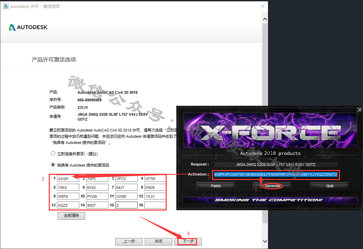363x249 pixels.
Task: Proceed with the 下一步 next button
Action: point(188,241)
